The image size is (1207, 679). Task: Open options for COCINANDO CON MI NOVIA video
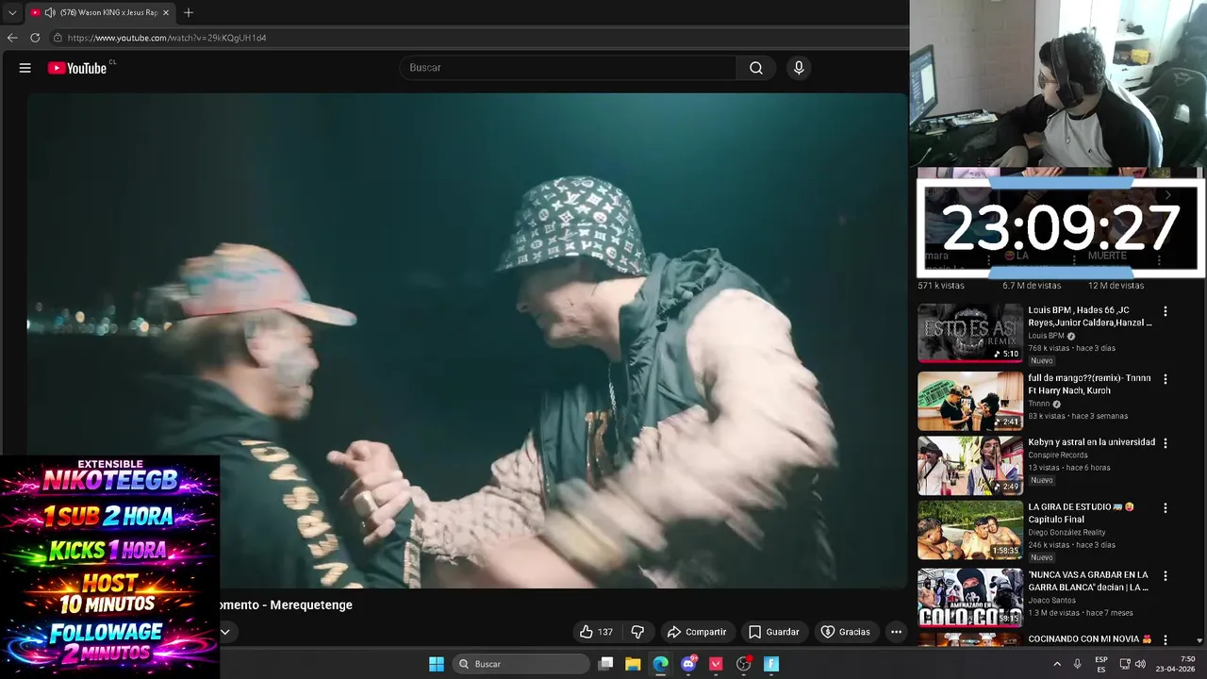(x=1165, y=639)
